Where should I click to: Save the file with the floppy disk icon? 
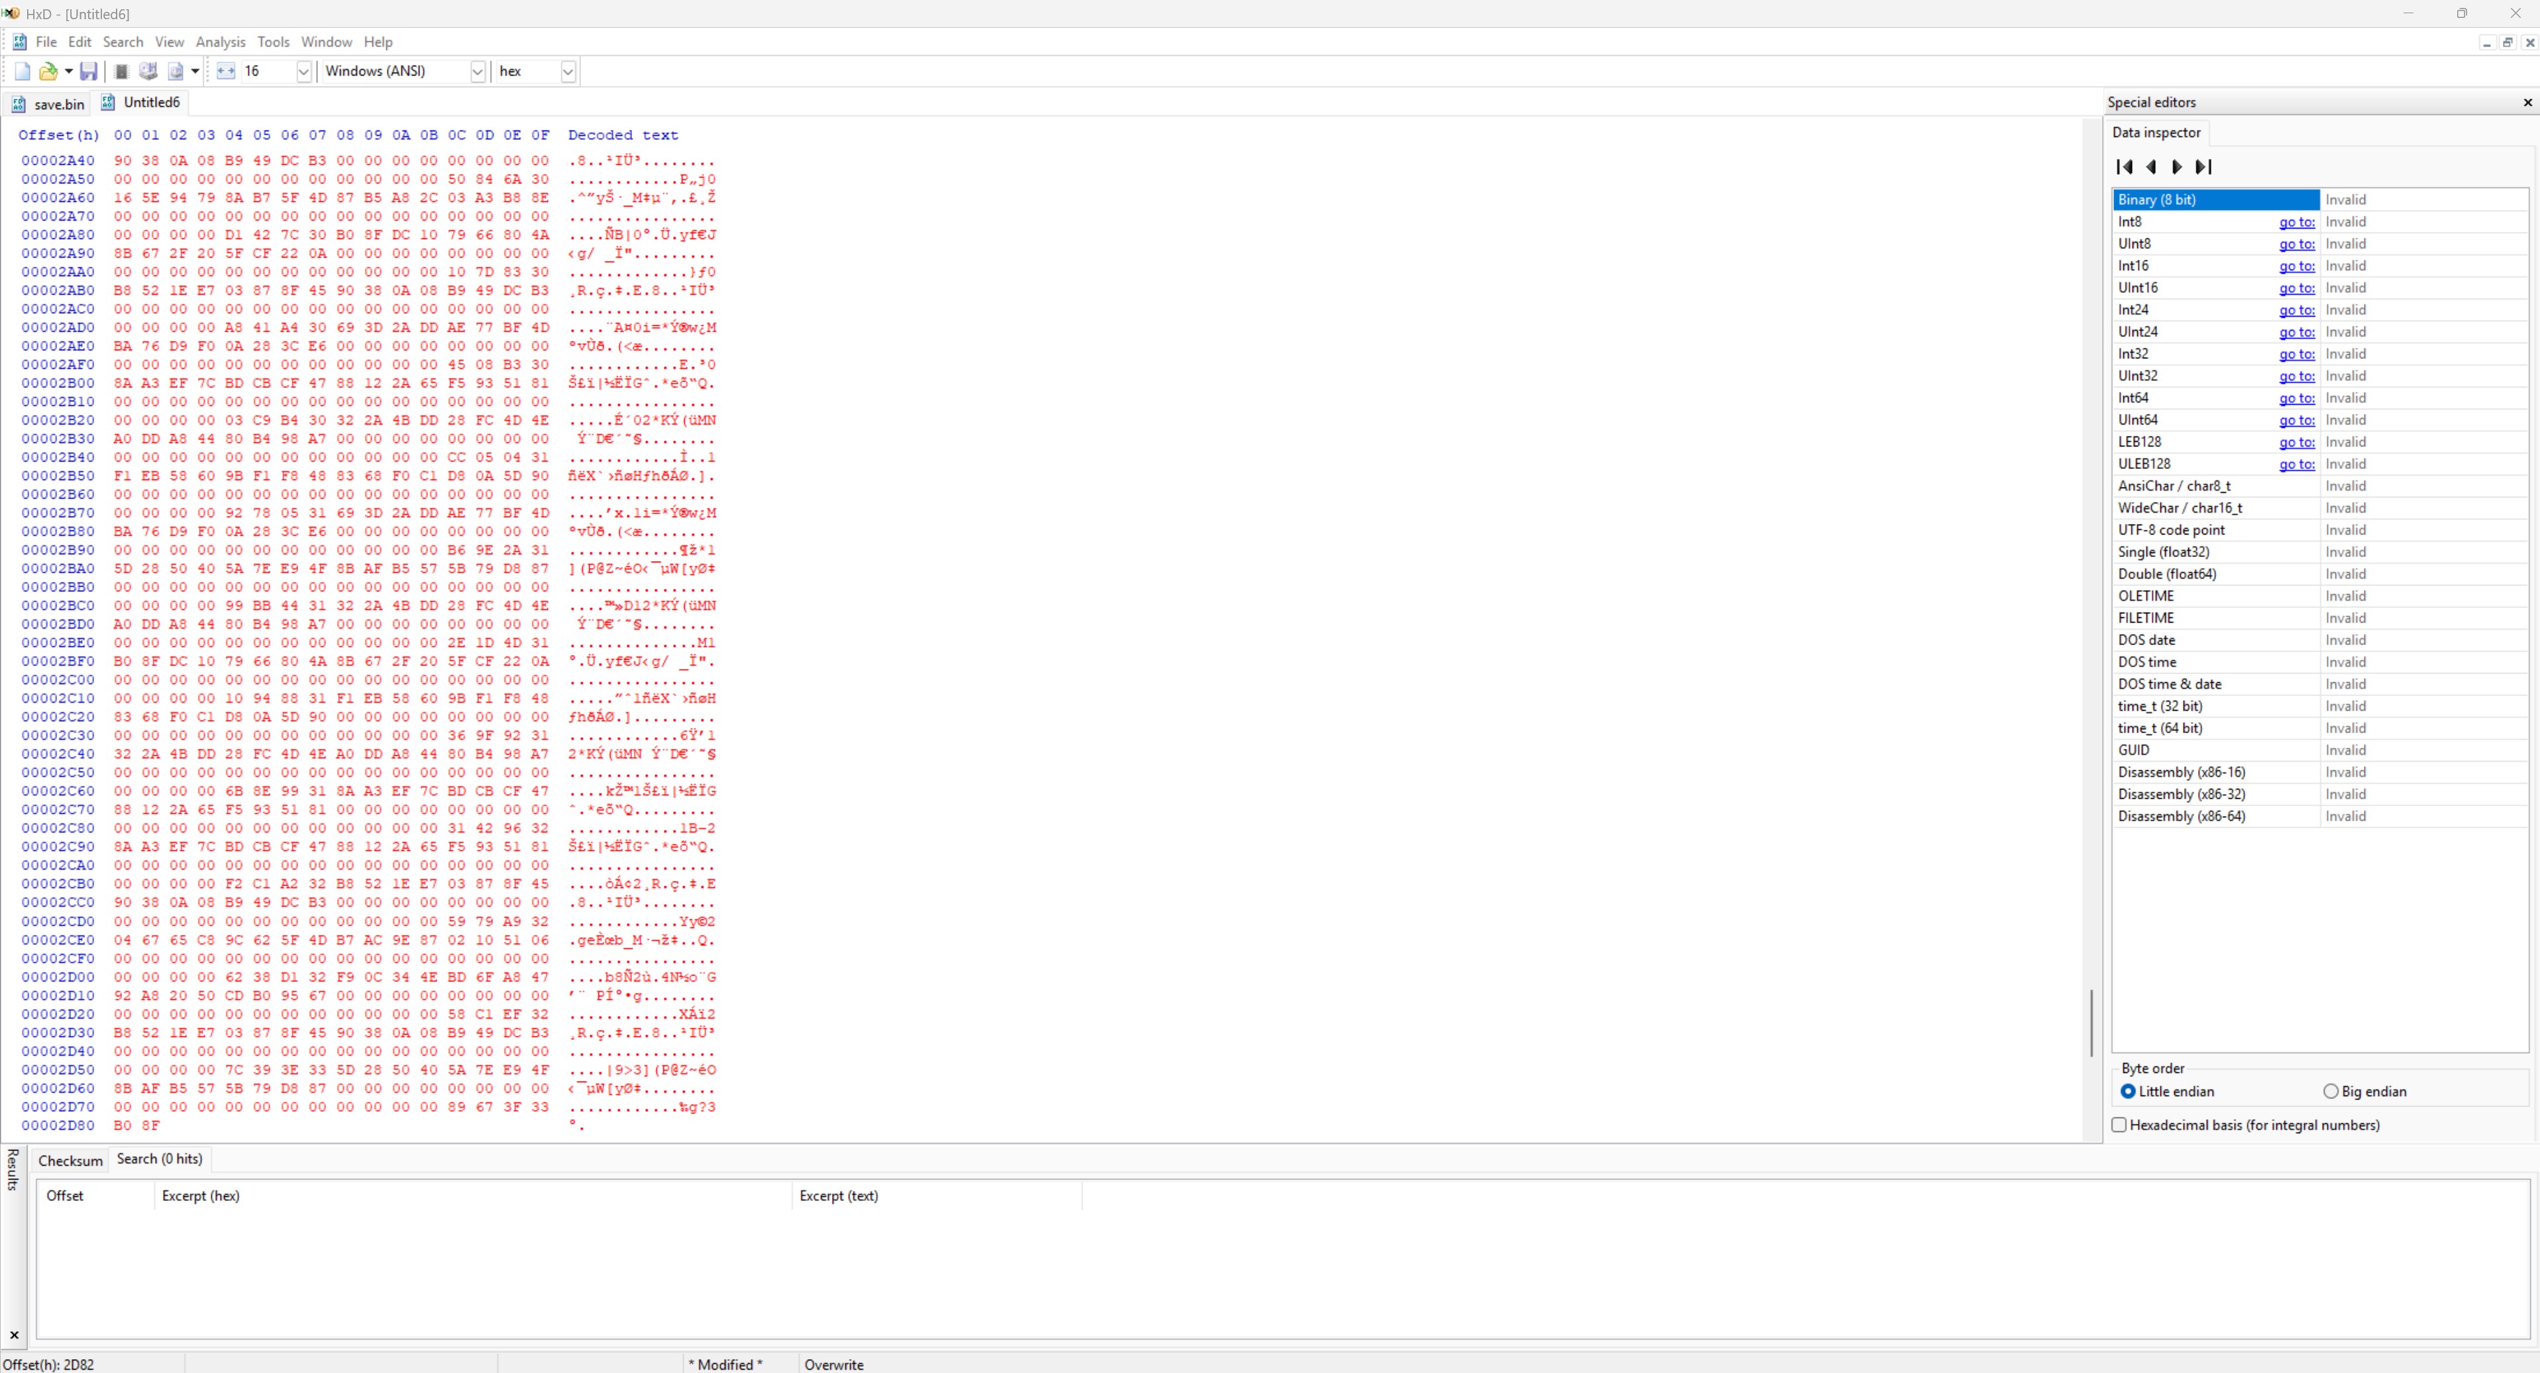pos(89,71)
